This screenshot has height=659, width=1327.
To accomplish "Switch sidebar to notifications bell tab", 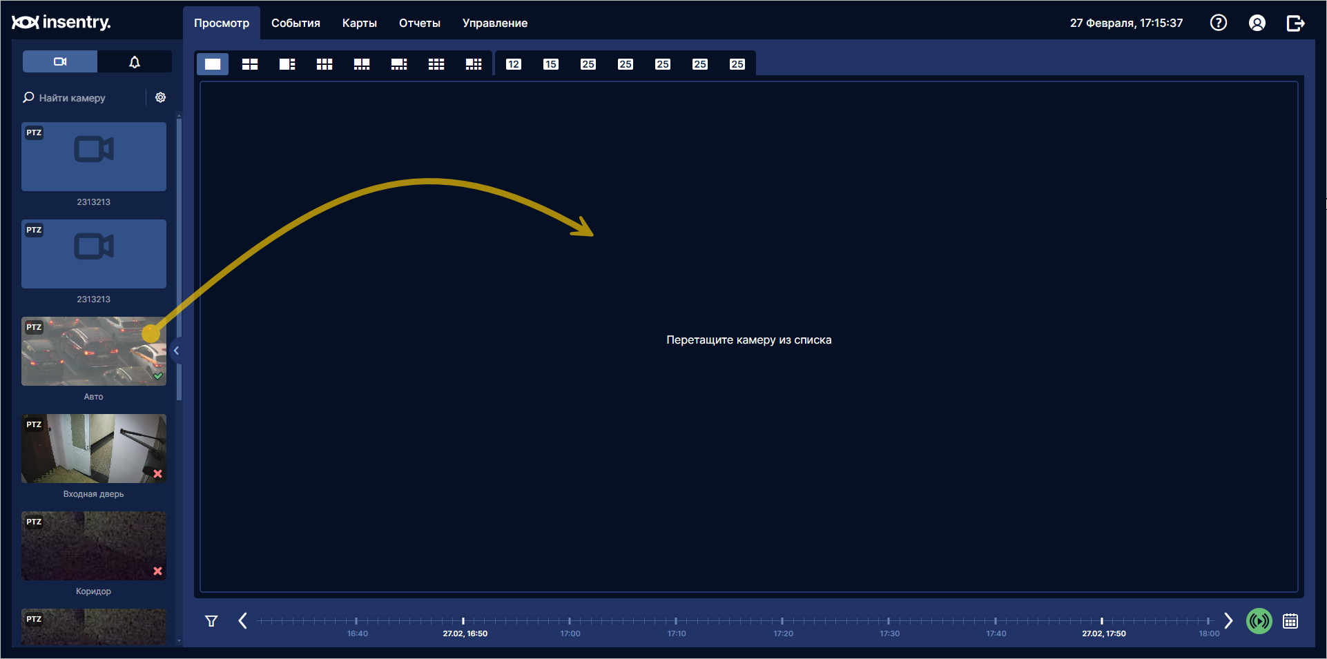I will (135, 61).
